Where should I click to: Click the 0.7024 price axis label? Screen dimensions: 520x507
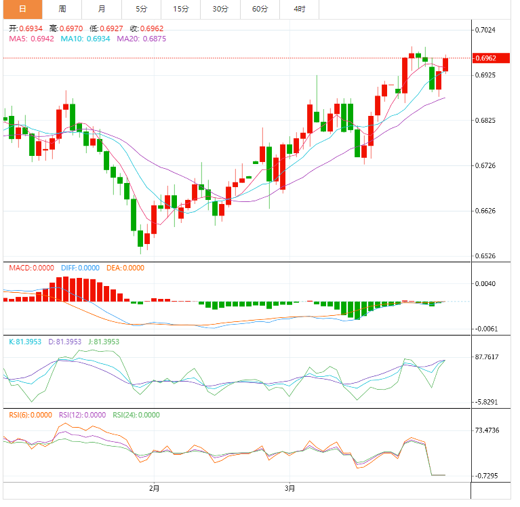[x=487, y=31]
